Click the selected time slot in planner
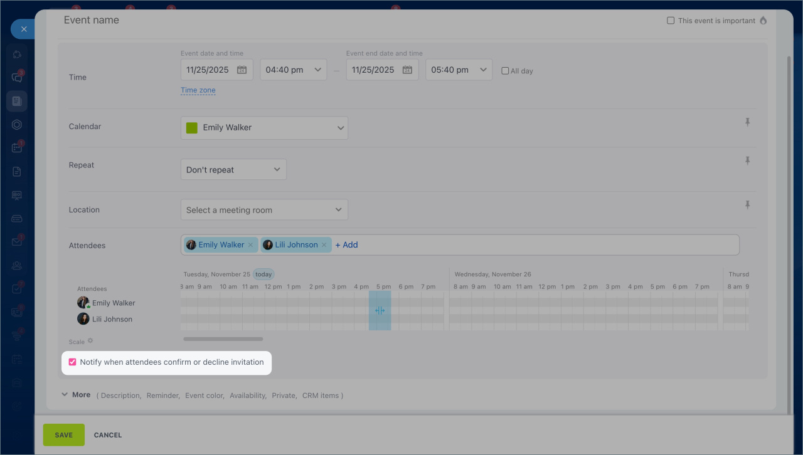 [x=380, y=310]
